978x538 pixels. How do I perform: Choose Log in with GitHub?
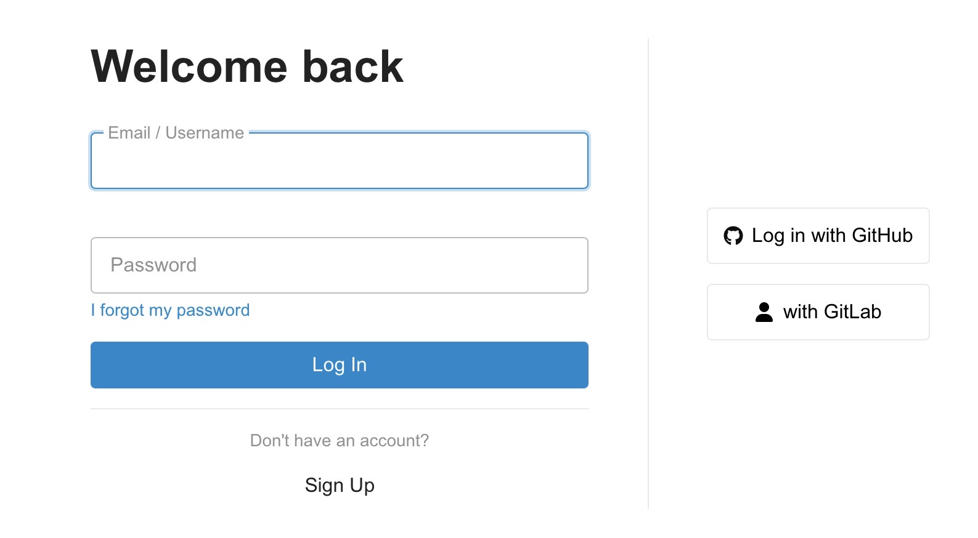point(818,236)
